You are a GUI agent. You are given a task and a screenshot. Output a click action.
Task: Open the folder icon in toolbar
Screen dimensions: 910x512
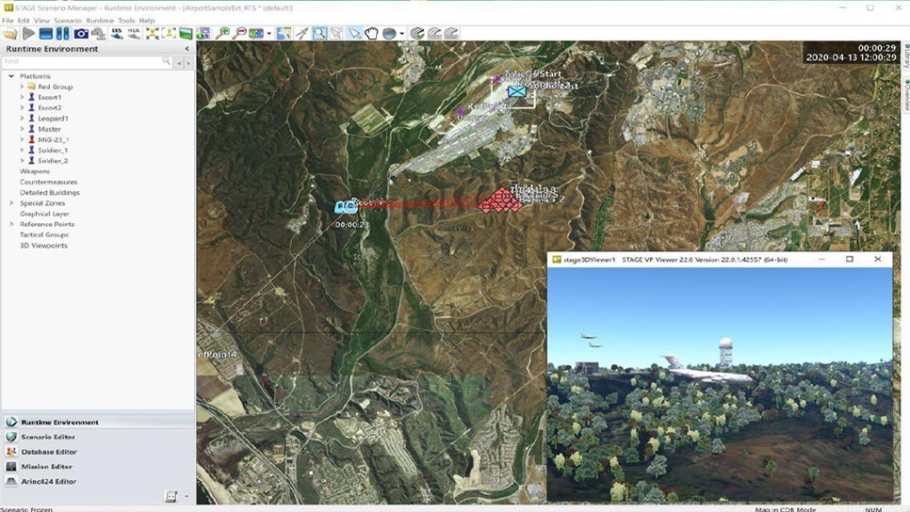[10, 33]
